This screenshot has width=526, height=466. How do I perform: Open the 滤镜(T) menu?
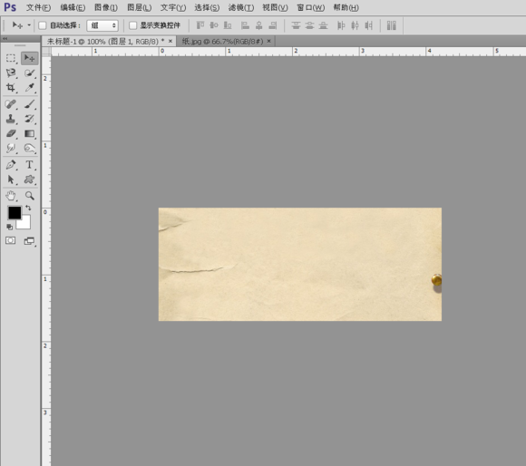pyautogui.click(x=241, y=7)
